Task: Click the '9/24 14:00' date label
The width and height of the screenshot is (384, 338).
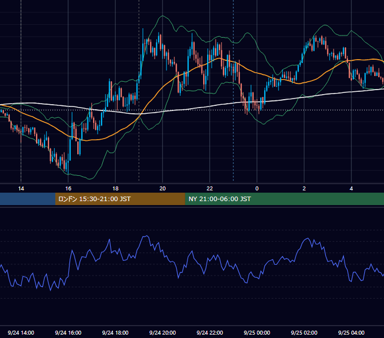Action: click(21, 332)
